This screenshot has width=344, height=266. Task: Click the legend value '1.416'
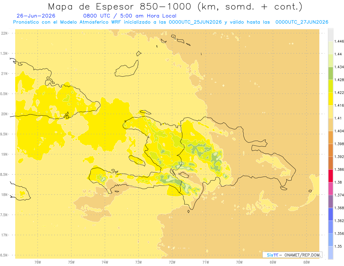coord(339,105)
